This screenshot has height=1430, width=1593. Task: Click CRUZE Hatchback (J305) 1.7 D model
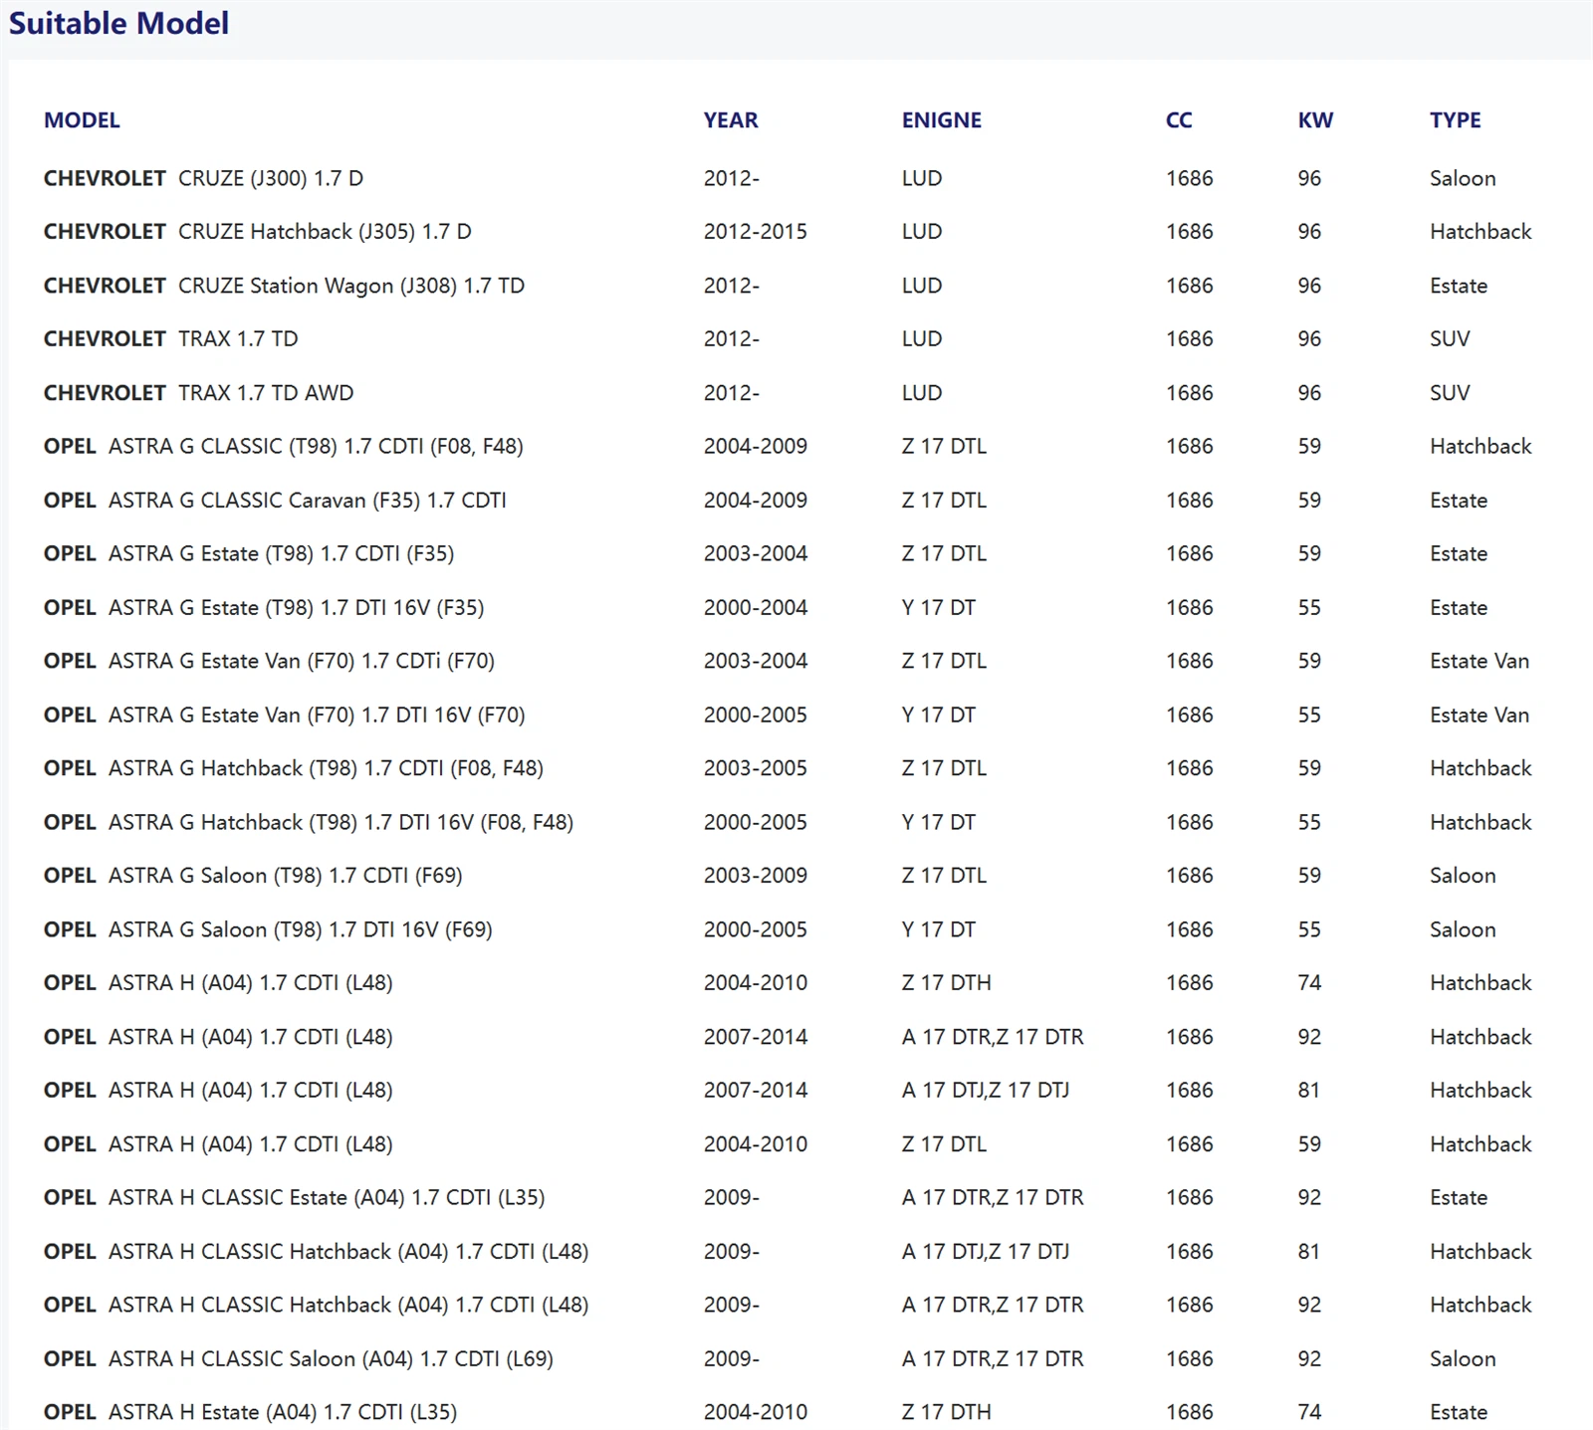coord(325,232)
